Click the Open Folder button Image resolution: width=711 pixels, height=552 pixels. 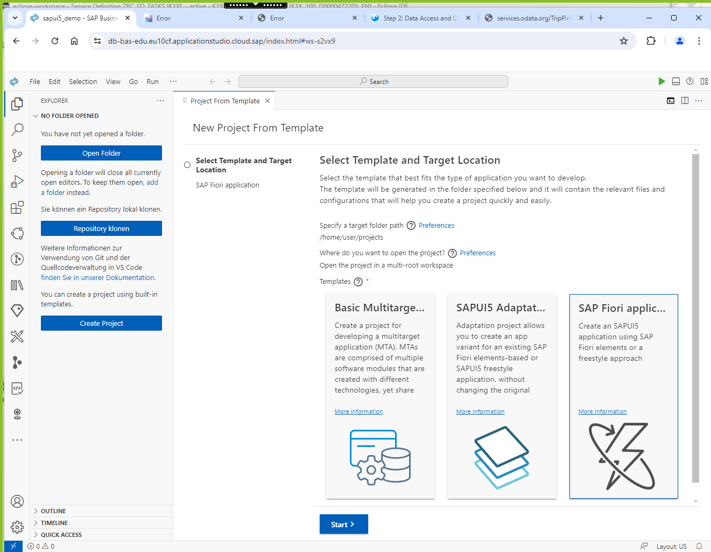[101, 153]
